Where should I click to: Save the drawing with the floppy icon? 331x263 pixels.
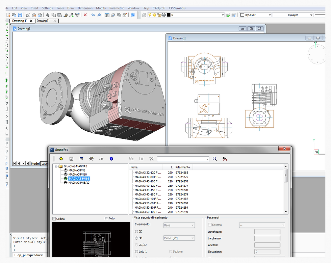click(20, 15)
